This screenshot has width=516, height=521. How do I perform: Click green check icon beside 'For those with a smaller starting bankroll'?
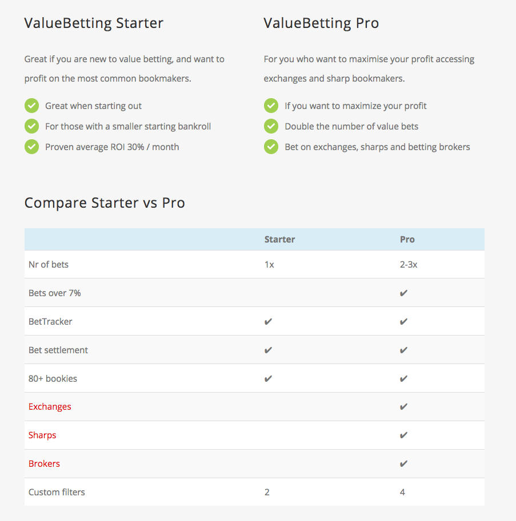[31, 126]
